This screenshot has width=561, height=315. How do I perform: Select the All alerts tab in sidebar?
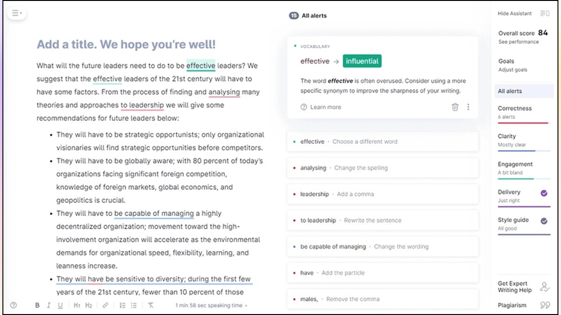(x=524, y=91)
